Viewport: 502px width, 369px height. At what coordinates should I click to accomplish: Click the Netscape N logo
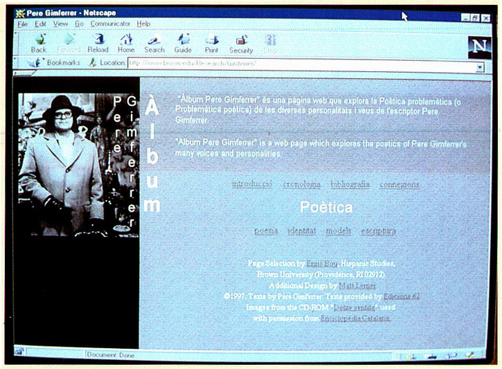pos(478,45)
